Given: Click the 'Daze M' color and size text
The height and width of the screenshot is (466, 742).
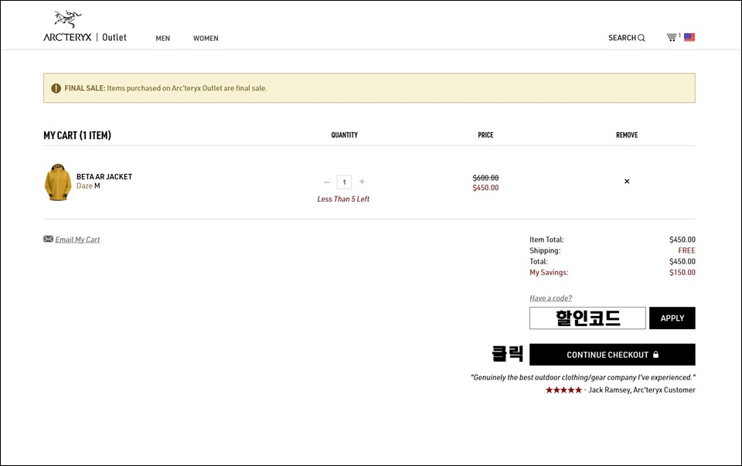Looking at the screenshot, I should [88, 186].
